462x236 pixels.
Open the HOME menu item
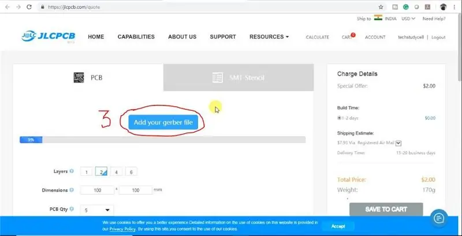(x=96, y=37)
